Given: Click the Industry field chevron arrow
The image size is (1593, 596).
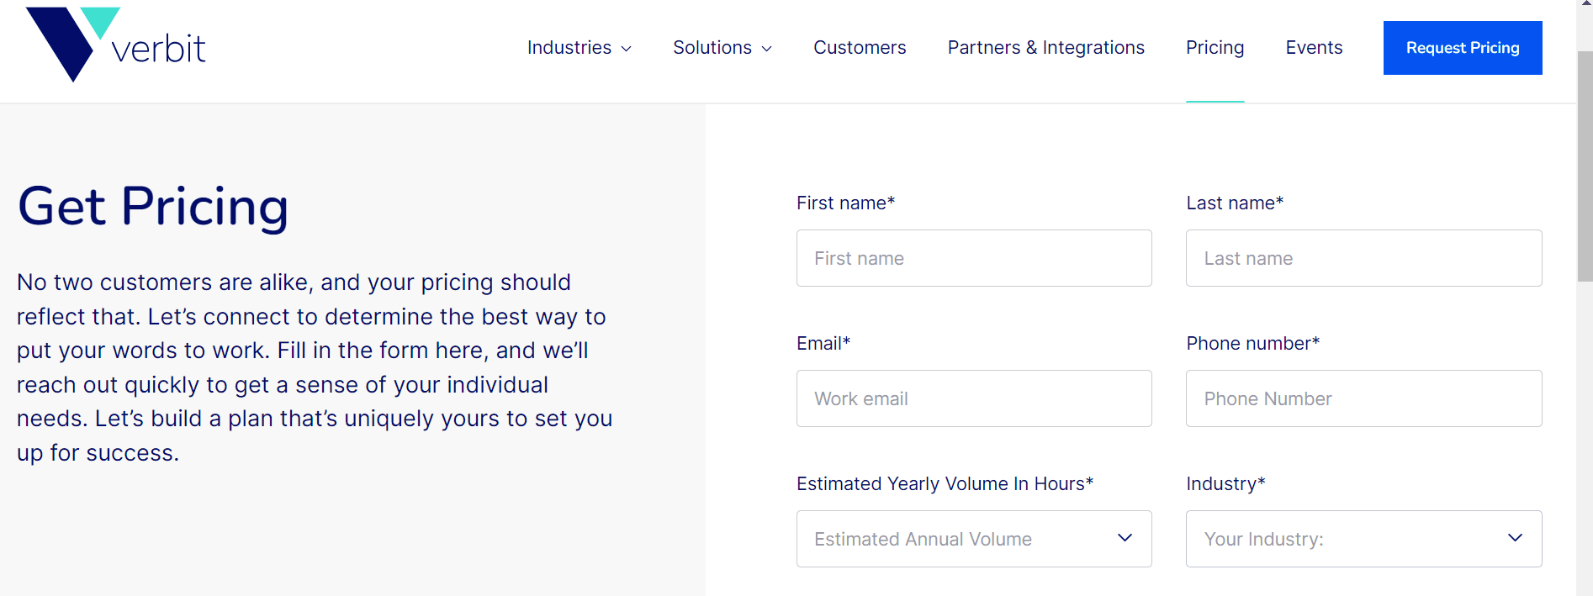Looking at the screenshot, I should coord(1515,539).
